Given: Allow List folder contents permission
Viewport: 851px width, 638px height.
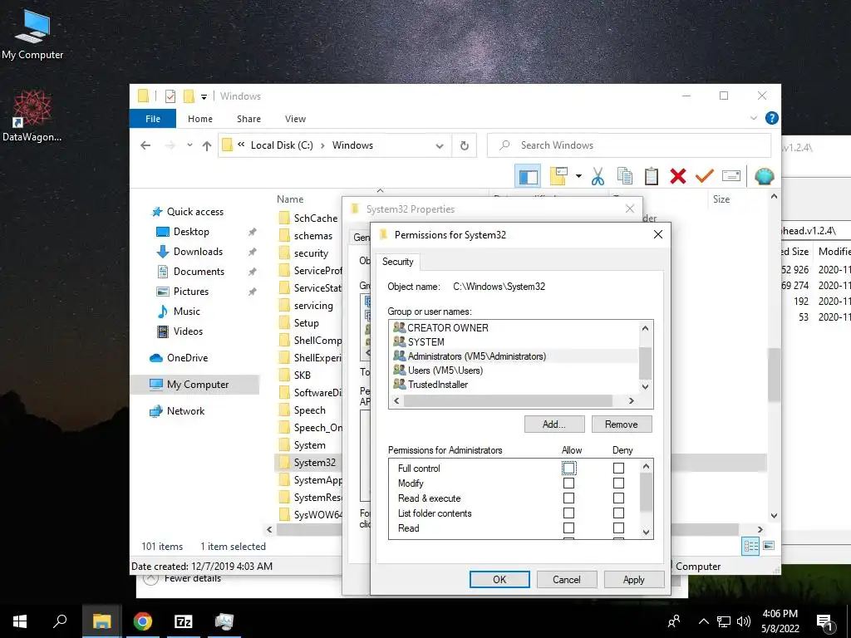Looking at the screenshot, I should pyautogui.click(x=568, y=513).
